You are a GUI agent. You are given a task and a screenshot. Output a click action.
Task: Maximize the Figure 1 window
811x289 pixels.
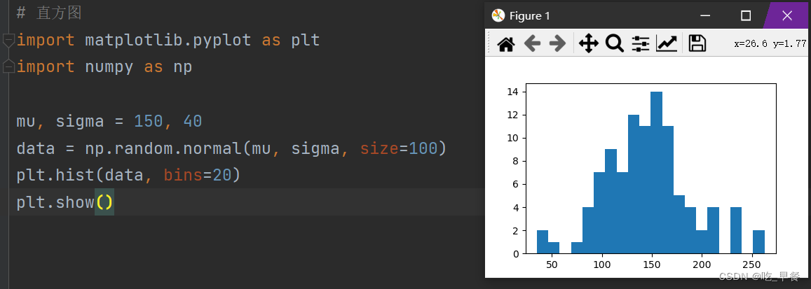click(x=746, y=16)
